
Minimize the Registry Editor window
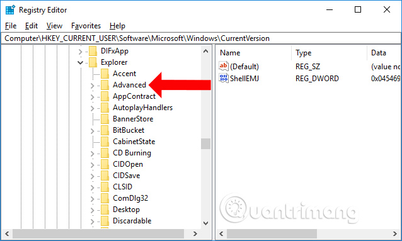pos(330,9)
